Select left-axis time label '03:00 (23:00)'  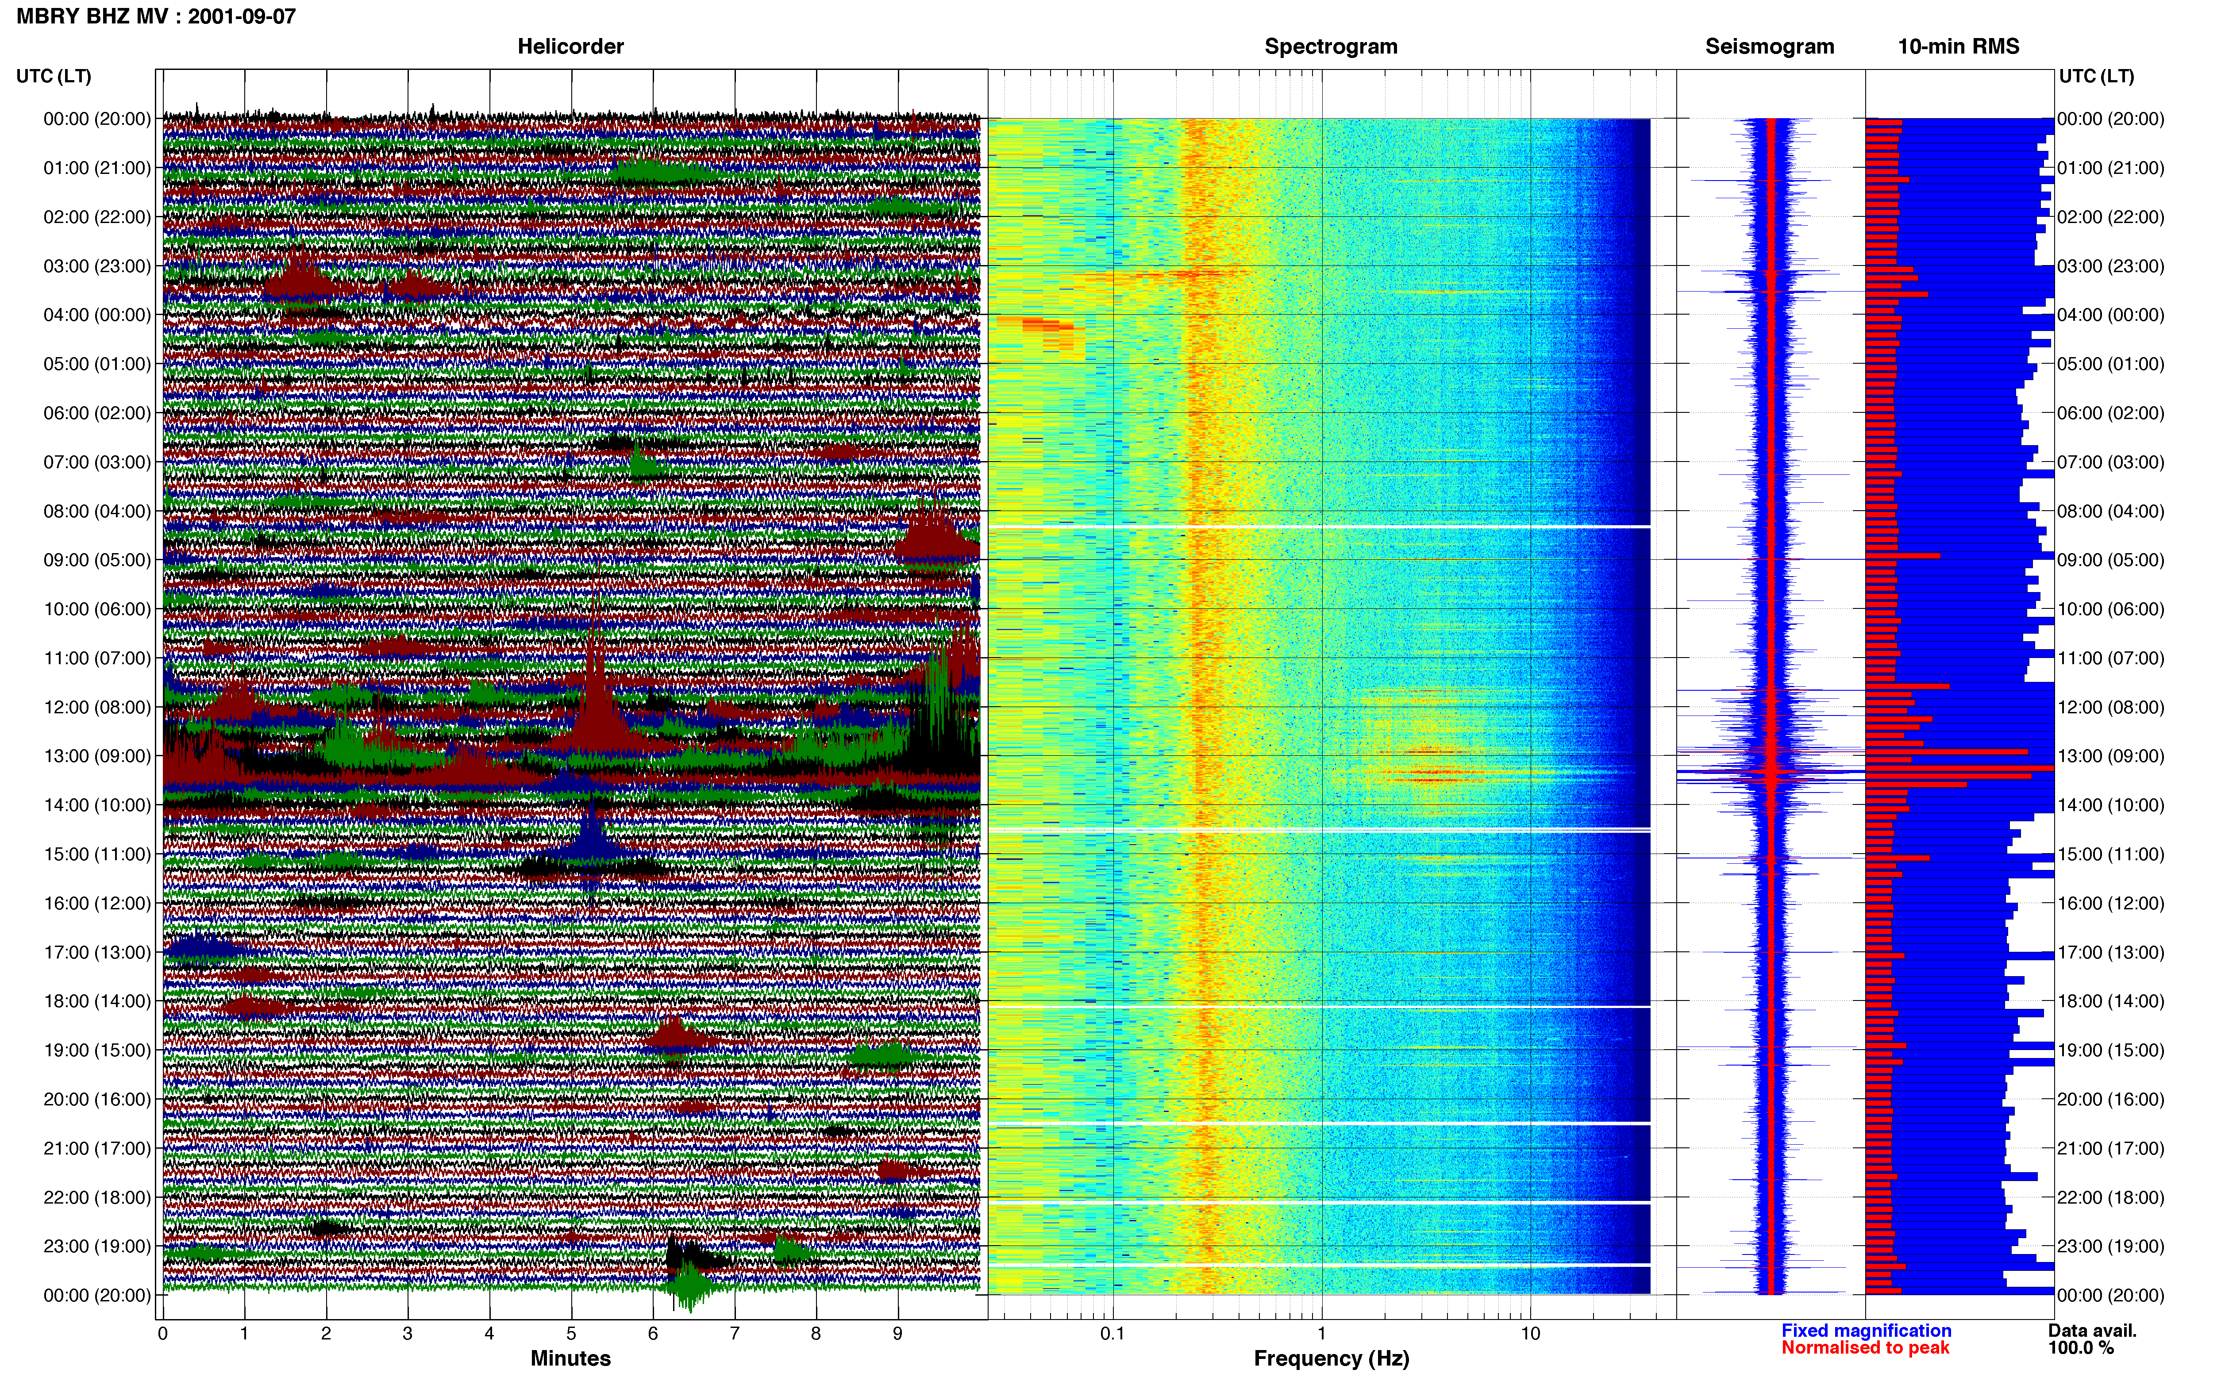[97, 266]
